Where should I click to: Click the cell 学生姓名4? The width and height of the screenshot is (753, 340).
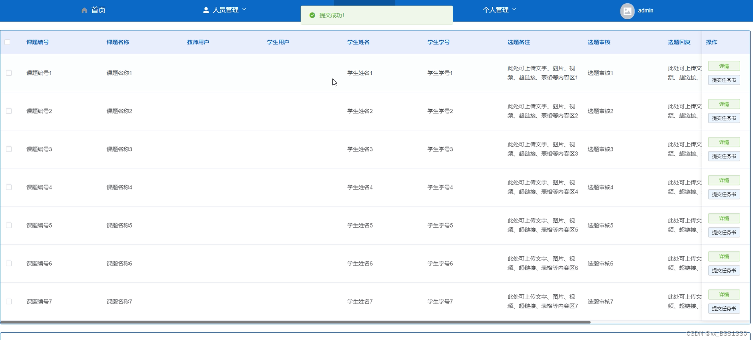click(360, 187)
